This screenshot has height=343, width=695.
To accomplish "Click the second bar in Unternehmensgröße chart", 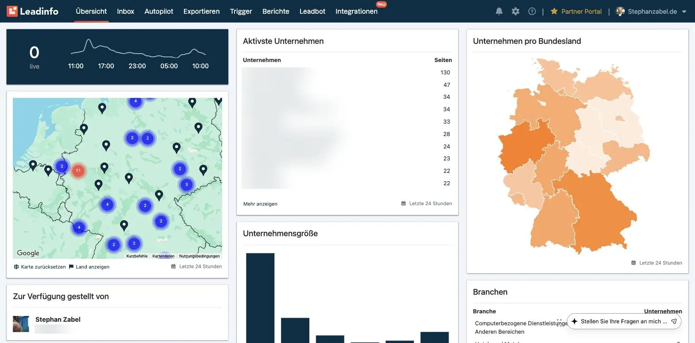I will (x=295, y=330).
